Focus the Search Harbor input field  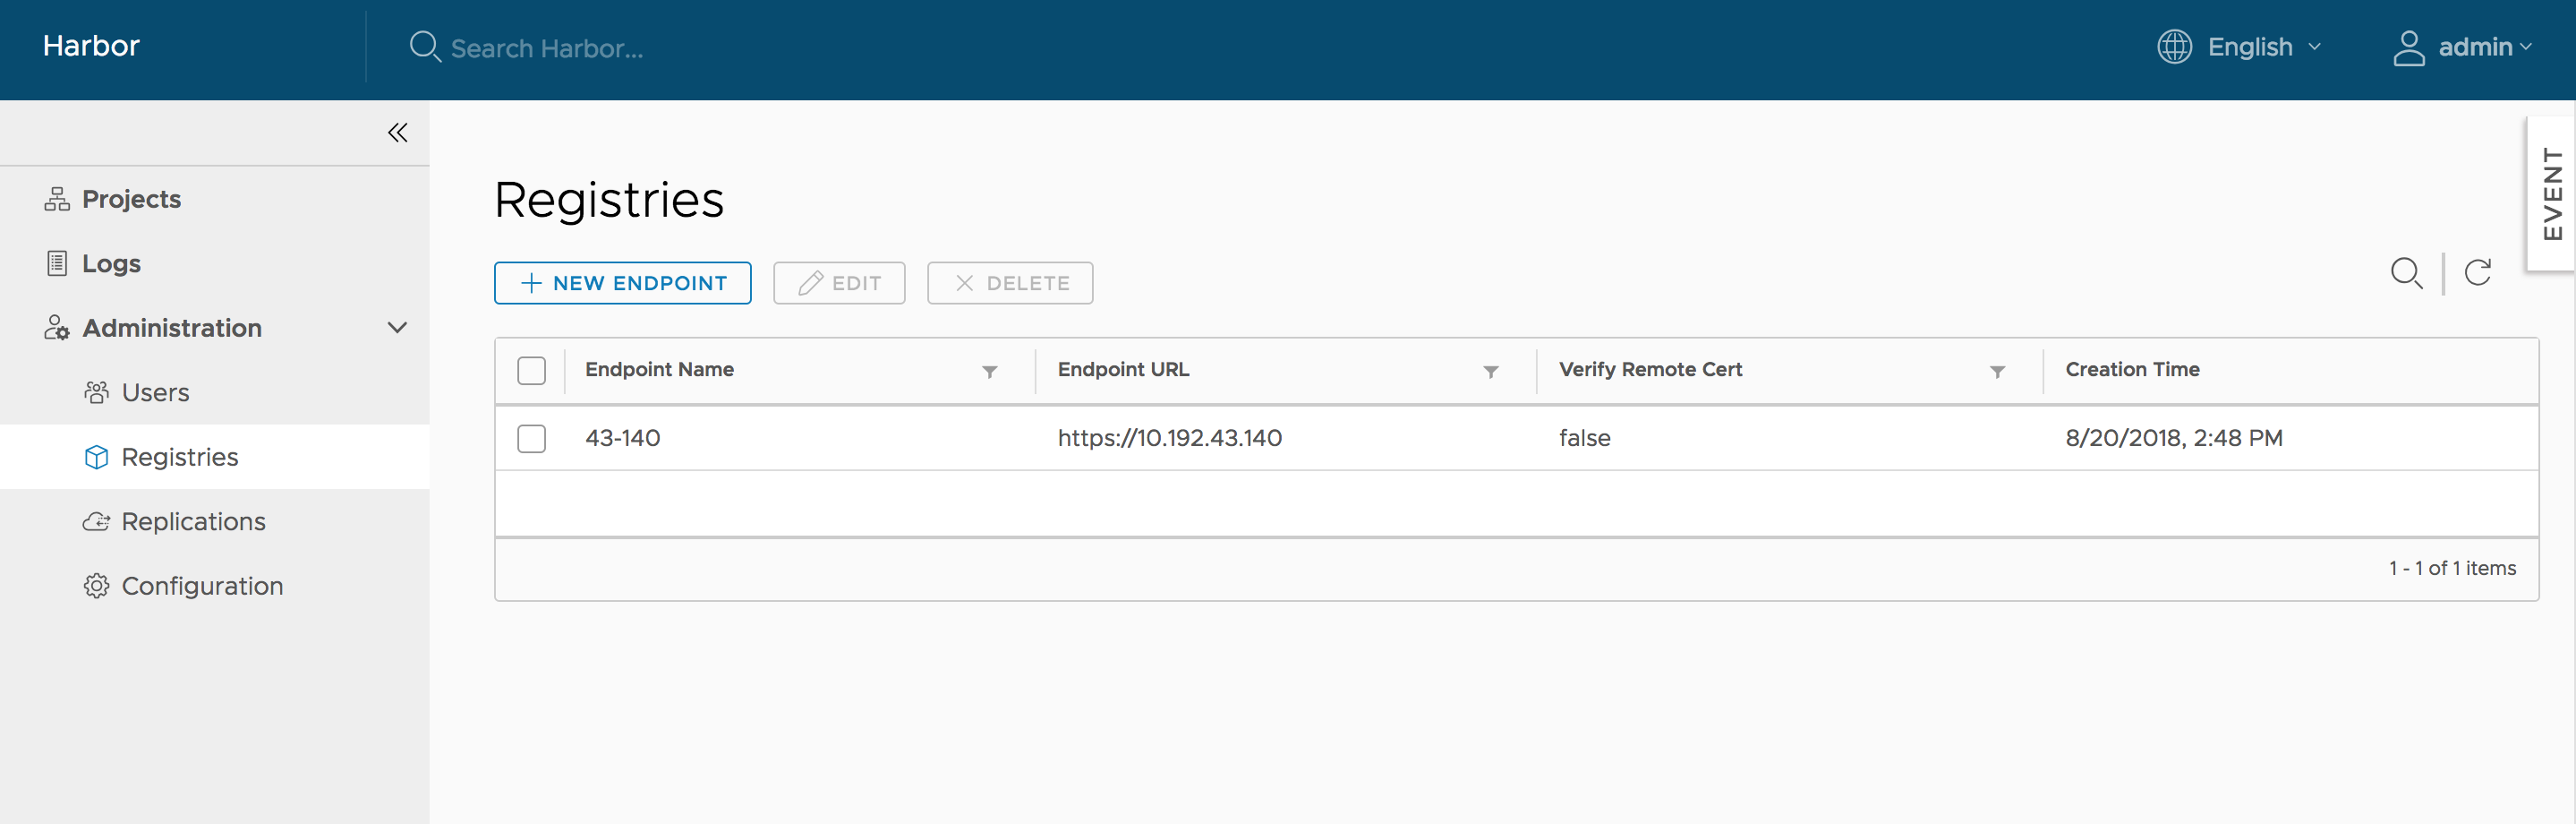548,48
